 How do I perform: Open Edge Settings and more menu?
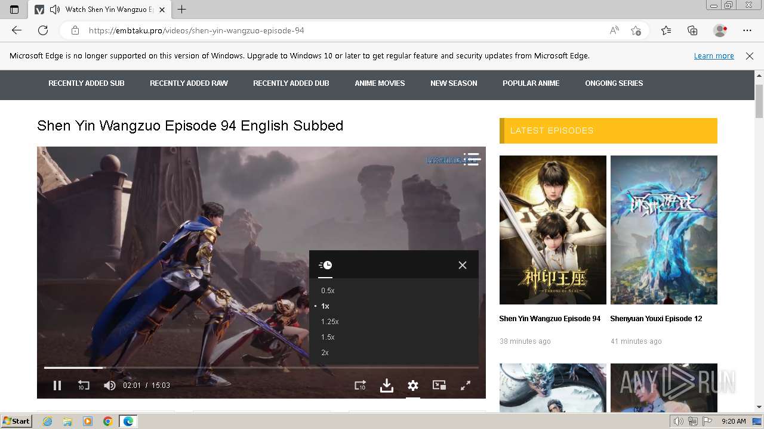tap(747, 30)
